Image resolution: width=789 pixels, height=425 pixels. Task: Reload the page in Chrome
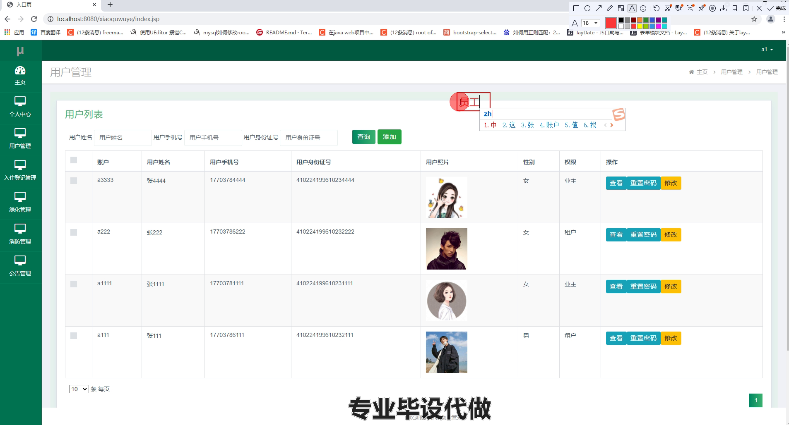point(34,19)
